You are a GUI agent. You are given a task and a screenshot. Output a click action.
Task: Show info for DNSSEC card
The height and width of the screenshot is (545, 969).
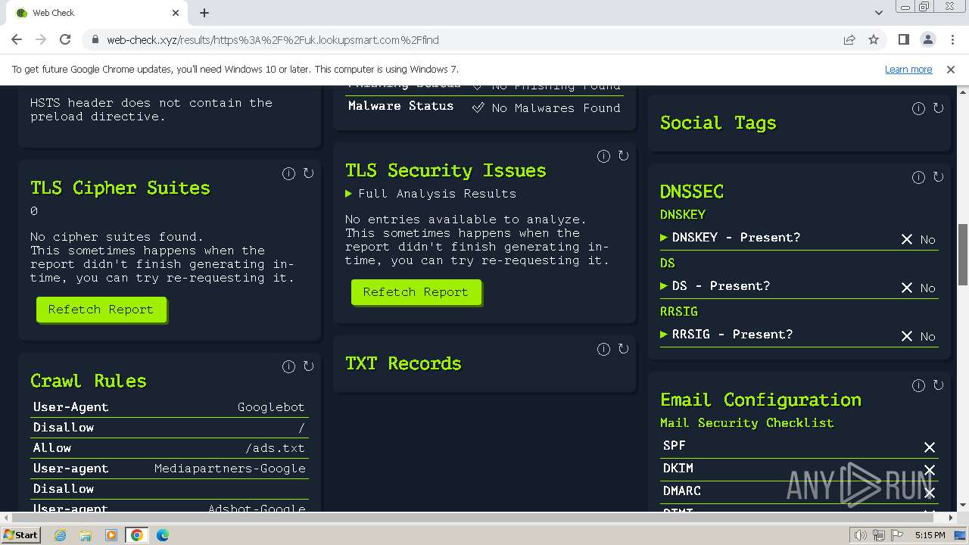point(918,177)
